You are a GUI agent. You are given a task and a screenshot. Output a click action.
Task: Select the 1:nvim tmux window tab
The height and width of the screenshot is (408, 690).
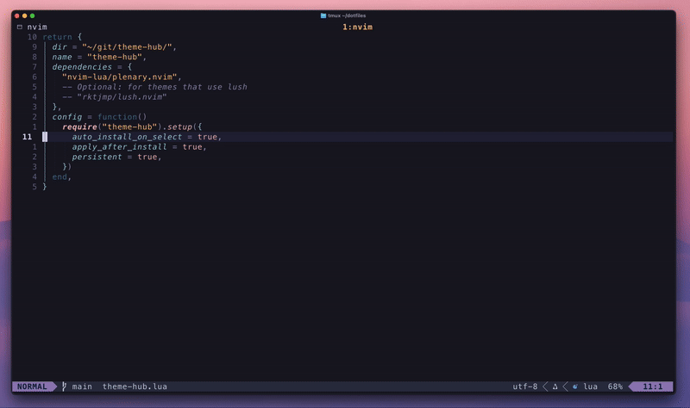pyautogui.click(x=357, y=27)
